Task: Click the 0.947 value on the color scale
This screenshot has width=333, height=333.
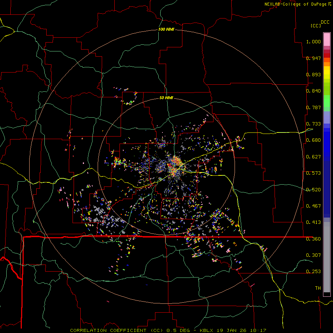Action: [x=313, y=58]
